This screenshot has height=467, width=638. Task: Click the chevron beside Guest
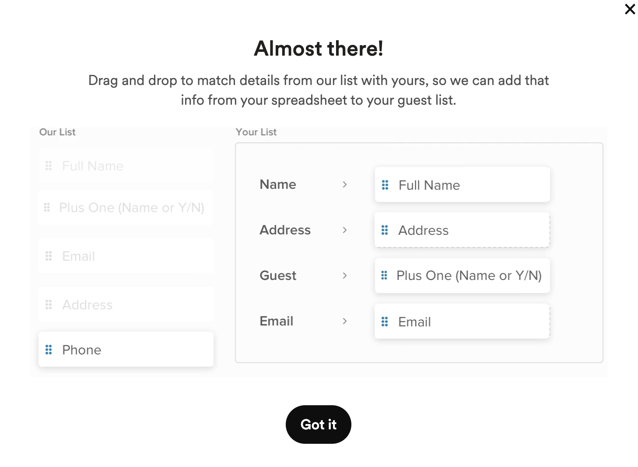coord(345,276)
